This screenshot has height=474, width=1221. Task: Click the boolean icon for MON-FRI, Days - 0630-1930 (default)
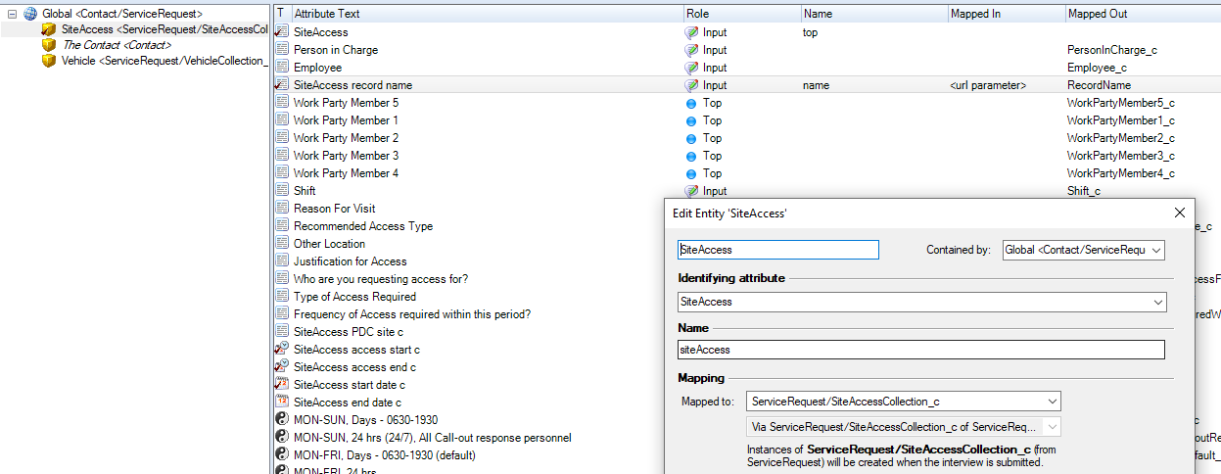click(282, 455)
